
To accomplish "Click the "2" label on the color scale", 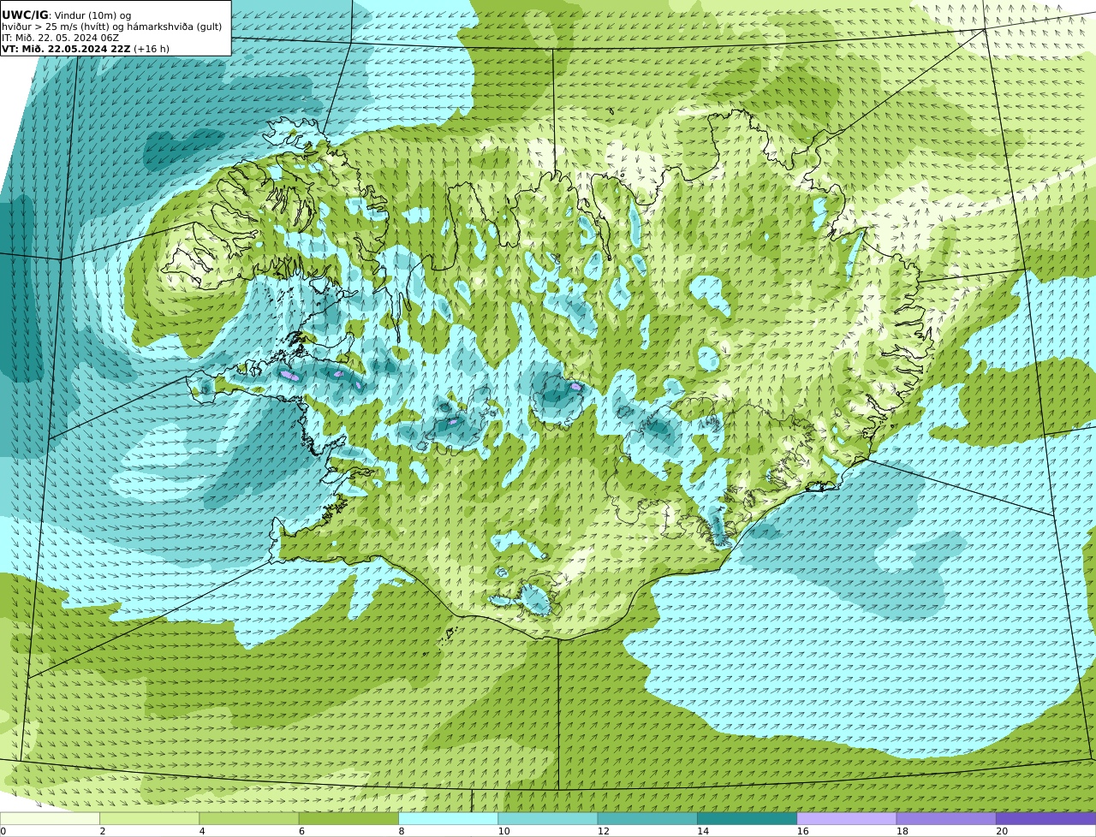I will point(103,831).
